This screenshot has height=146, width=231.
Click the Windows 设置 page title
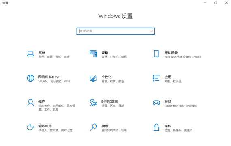(115, 16)
